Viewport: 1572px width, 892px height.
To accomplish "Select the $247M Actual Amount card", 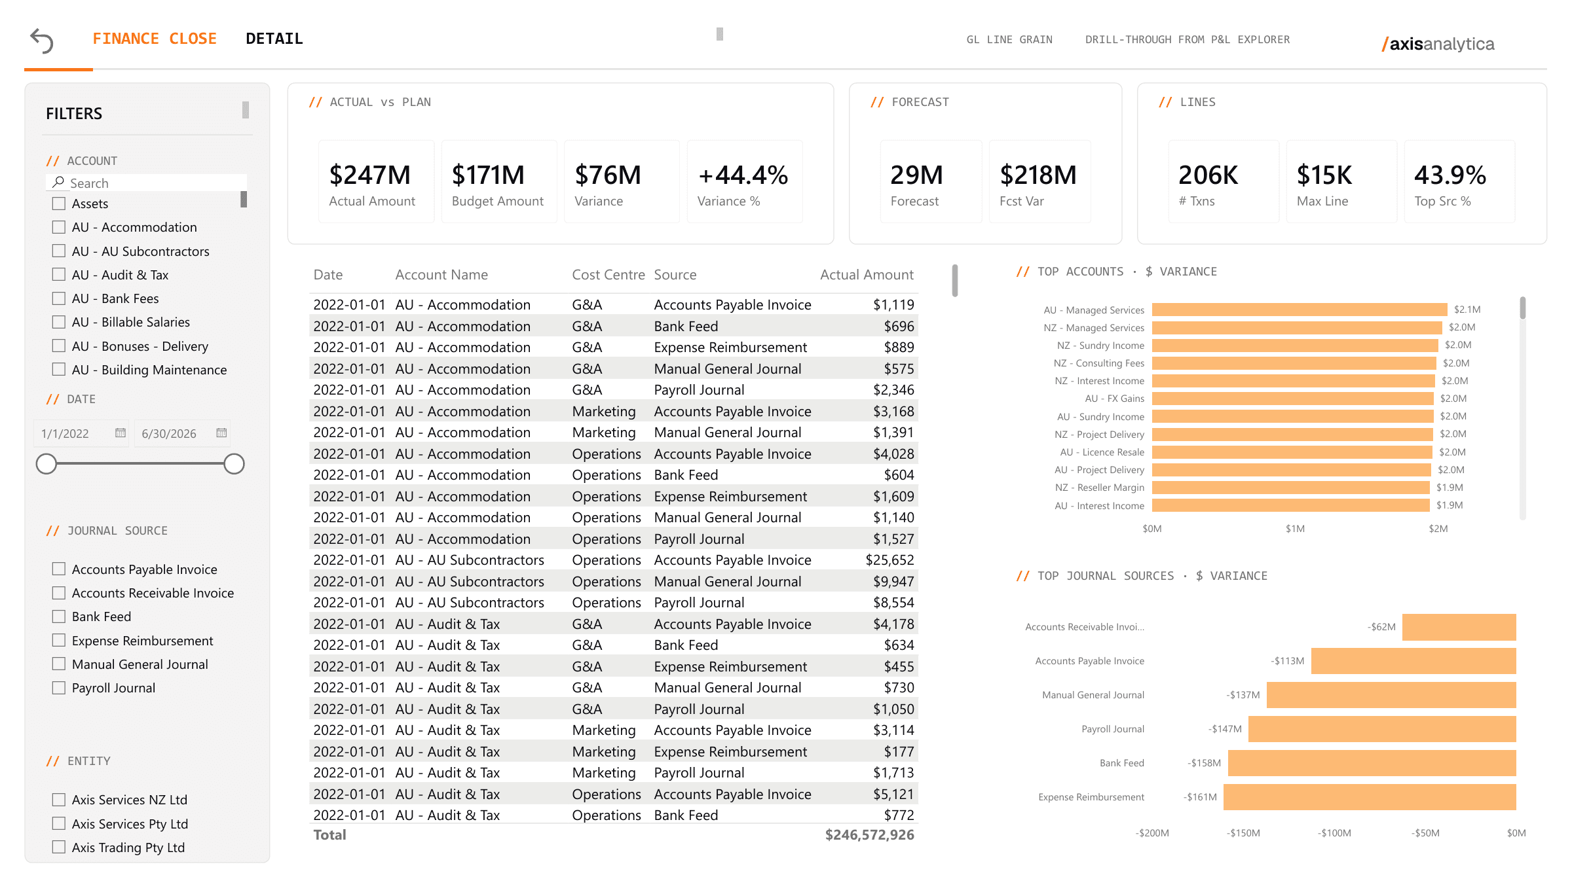I will coord(377,181).
